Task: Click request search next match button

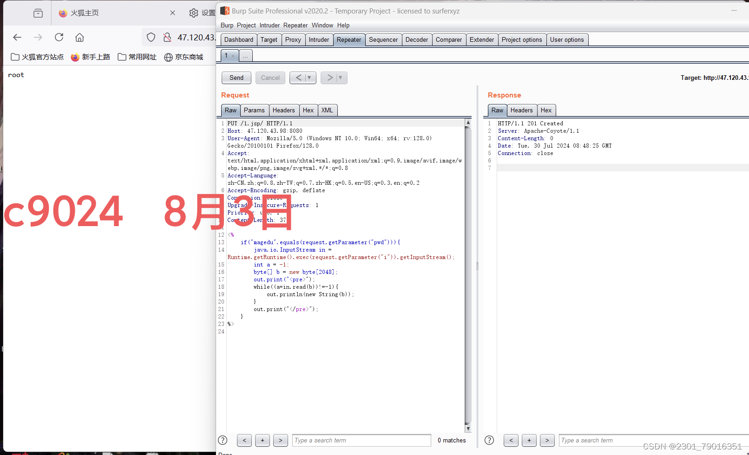Action: (281, 440)
